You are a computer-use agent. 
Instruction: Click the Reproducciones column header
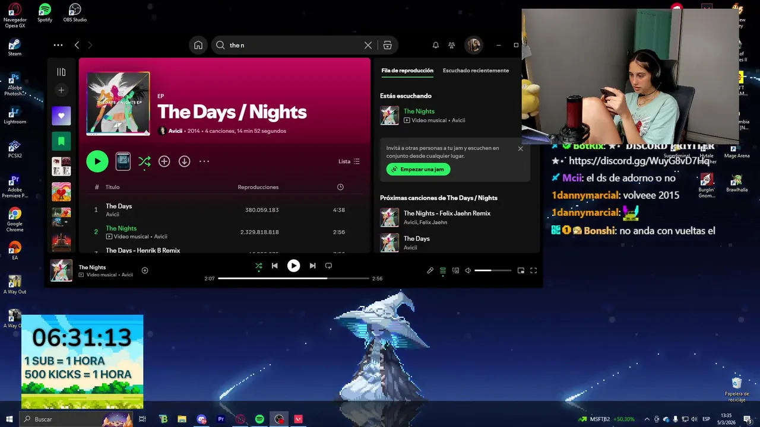click(x=258, y=187)
